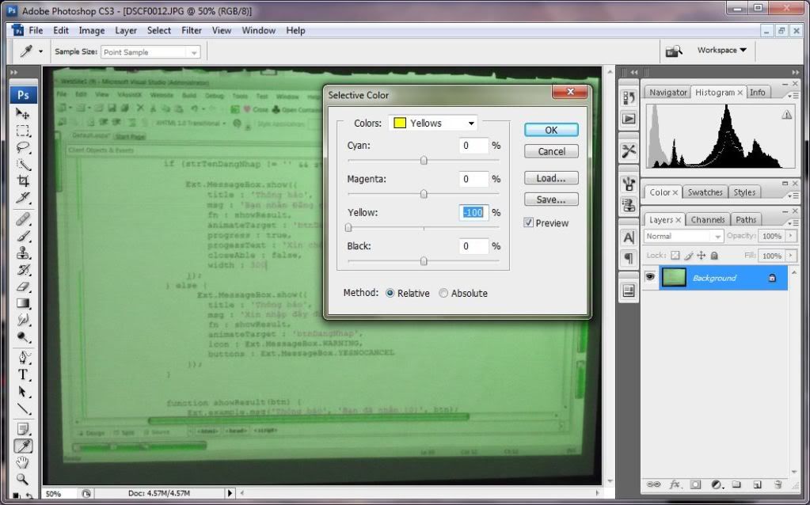
Task: Select the Absolute method radio button
Action: pos(444,294)
